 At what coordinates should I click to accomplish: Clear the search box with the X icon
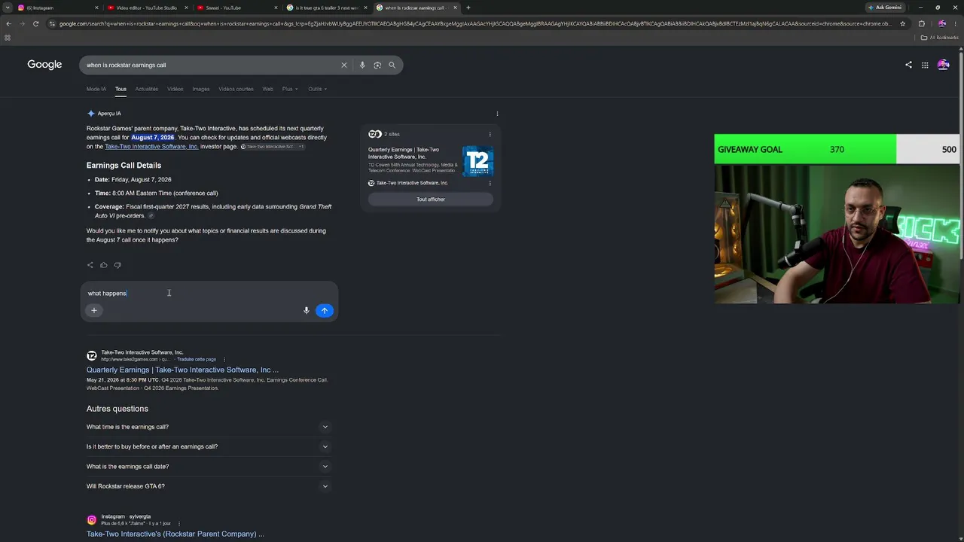(344, 65)
